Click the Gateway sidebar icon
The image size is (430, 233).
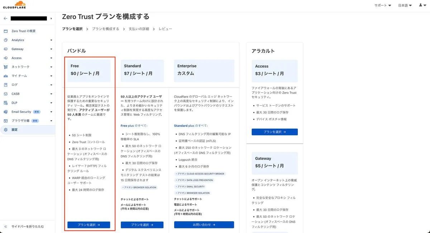5,49
